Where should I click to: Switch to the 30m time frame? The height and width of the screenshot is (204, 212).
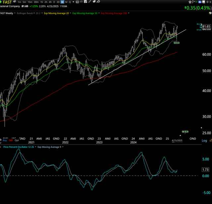tap(36, 2)
